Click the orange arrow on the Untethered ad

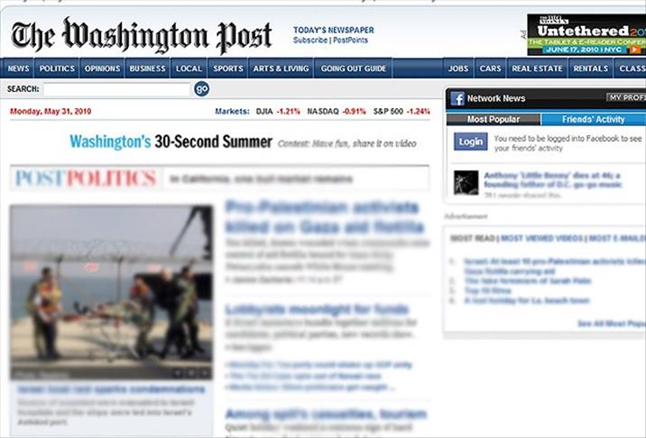634,50
